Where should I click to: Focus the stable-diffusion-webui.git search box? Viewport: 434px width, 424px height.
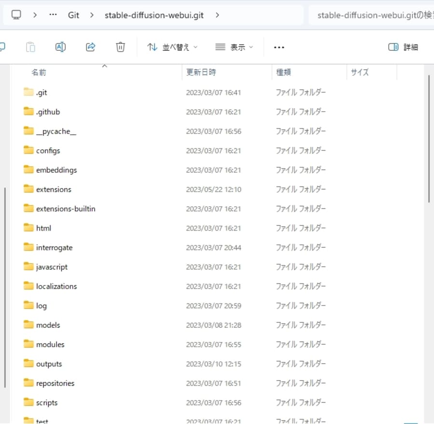click(371, 15)
